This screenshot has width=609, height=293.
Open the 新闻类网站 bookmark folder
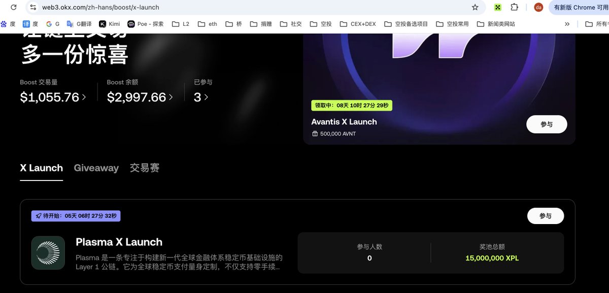click(x=496, y=24)
